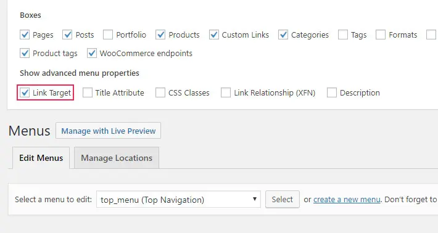This screenshot has height=233, width=438.
Task: Open Manage with Live Preview
Action: coord(109,131)
